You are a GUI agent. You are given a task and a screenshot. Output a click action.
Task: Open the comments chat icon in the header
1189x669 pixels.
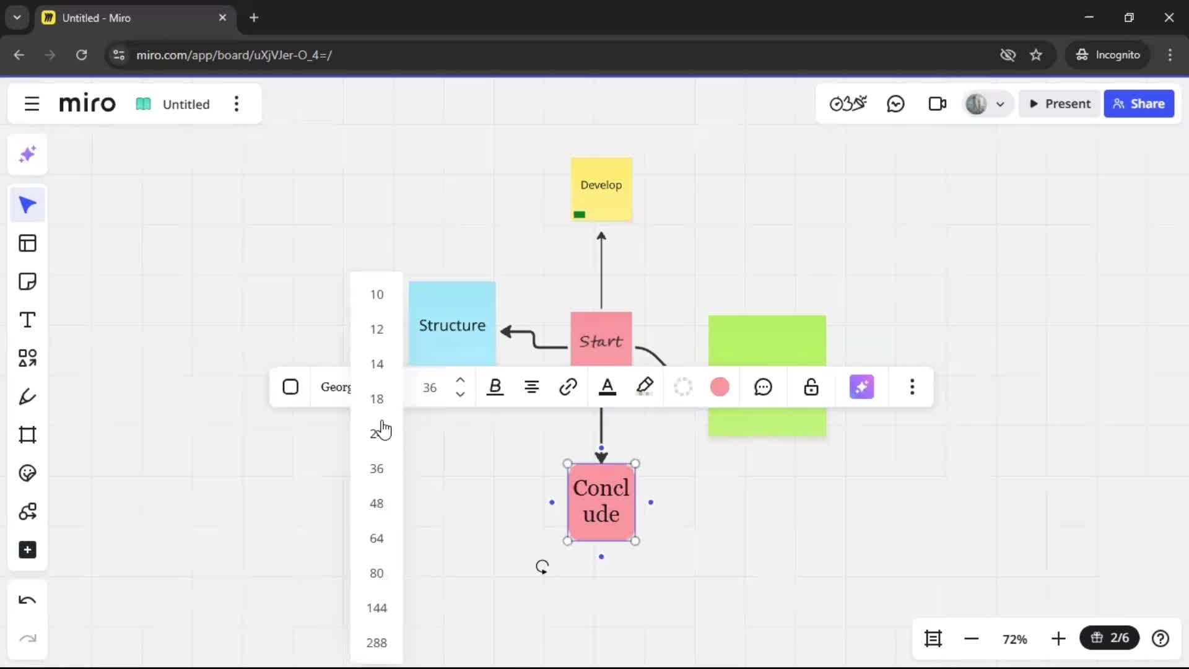point(895,104)
